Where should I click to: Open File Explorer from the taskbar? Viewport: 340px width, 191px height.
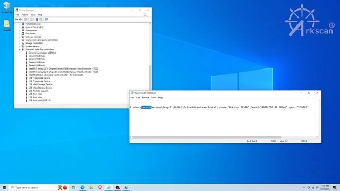[91, 187]
